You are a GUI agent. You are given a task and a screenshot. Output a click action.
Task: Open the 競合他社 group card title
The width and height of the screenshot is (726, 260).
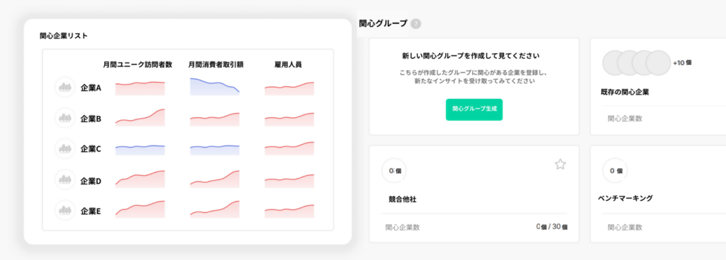pos(403,200)
